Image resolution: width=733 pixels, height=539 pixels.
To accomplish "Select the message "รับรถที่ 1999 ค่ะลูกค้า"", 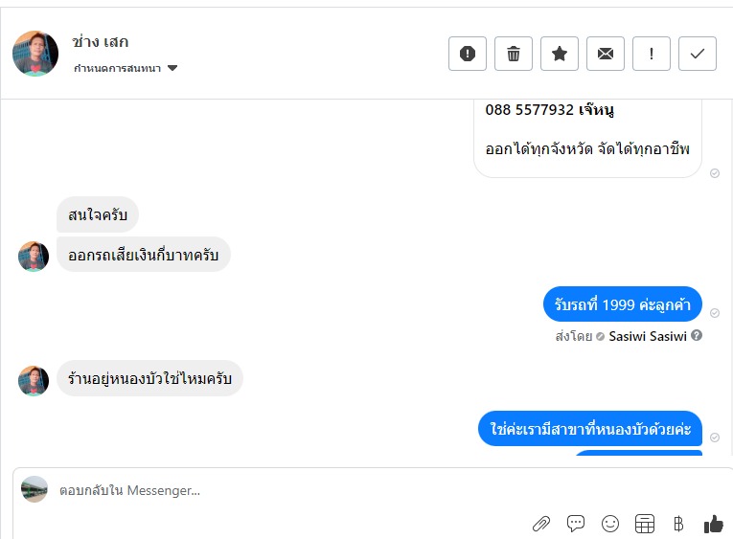I will [623, 305].
